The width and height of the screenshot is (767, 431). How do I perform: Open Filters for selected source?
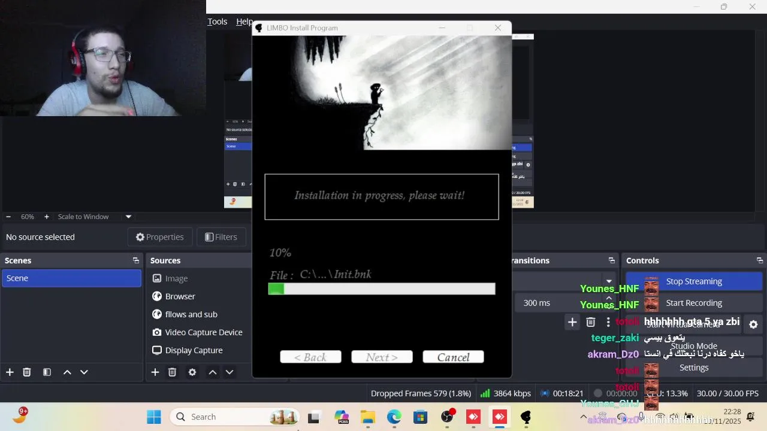tap(221, 237)
